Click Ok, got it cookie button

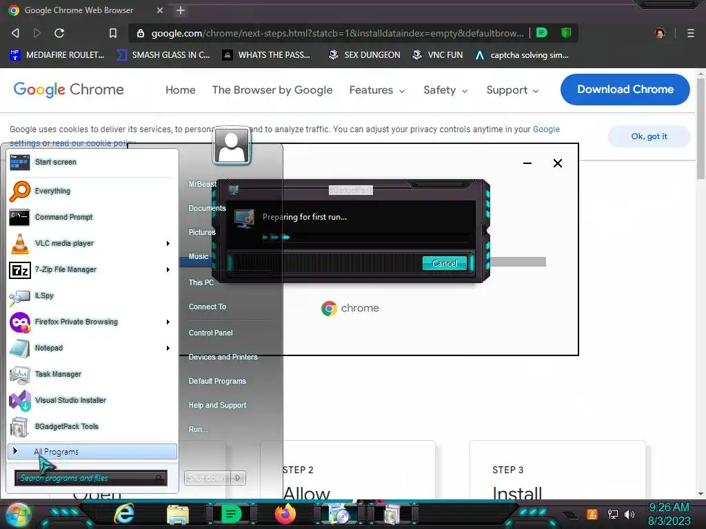pos(649,136)
